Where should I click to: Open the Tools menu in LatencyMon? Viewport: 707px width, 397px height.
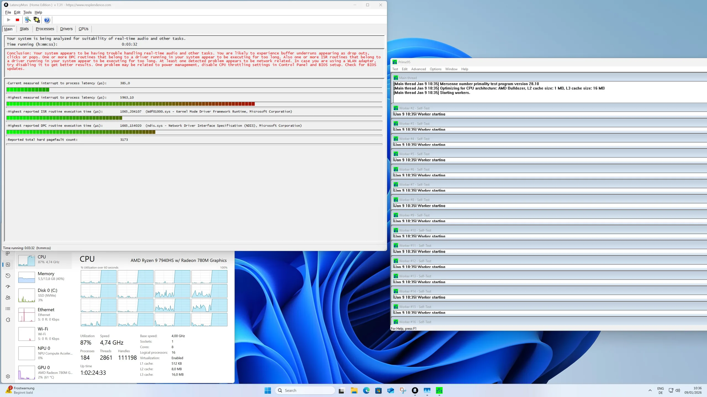point(27,12)
